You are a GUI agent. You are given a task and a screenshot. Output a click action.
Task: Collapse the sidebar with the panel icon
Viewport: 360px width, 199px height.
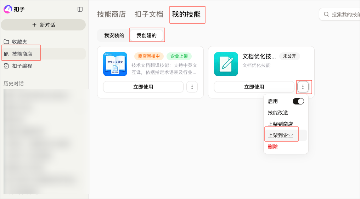pyautogui.click(x=80, y=9)
